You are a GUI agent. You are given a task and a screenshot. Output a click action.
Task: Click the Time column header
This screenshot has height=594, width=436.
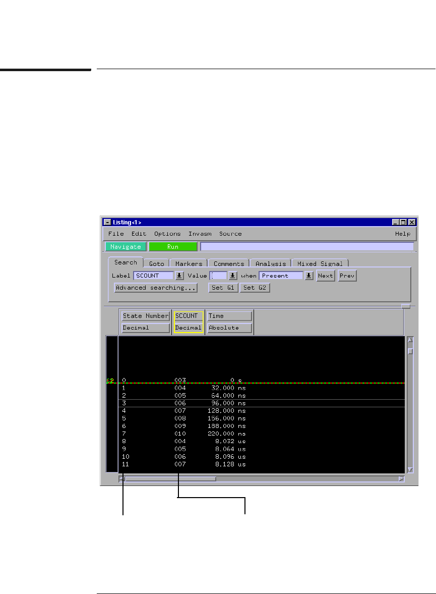tap(229, 316)
